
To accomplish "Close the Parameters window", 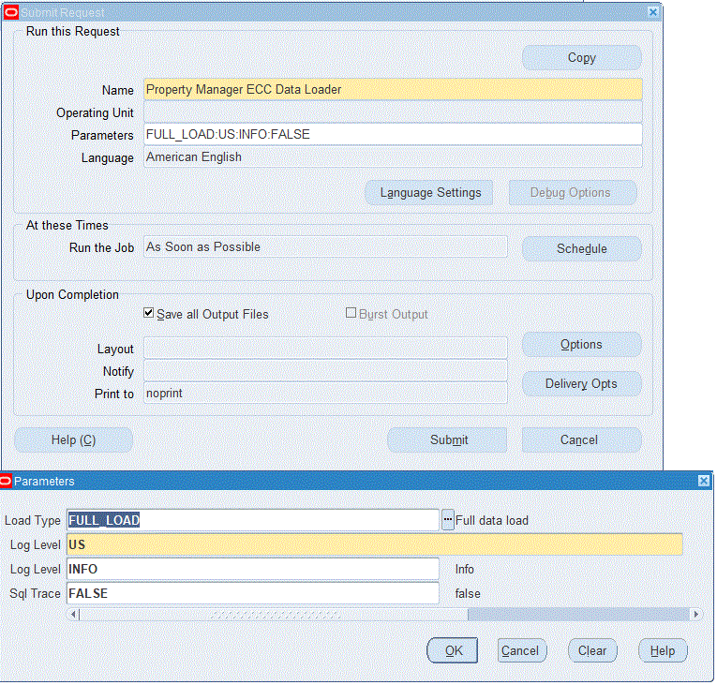I will tap(703, 481).
